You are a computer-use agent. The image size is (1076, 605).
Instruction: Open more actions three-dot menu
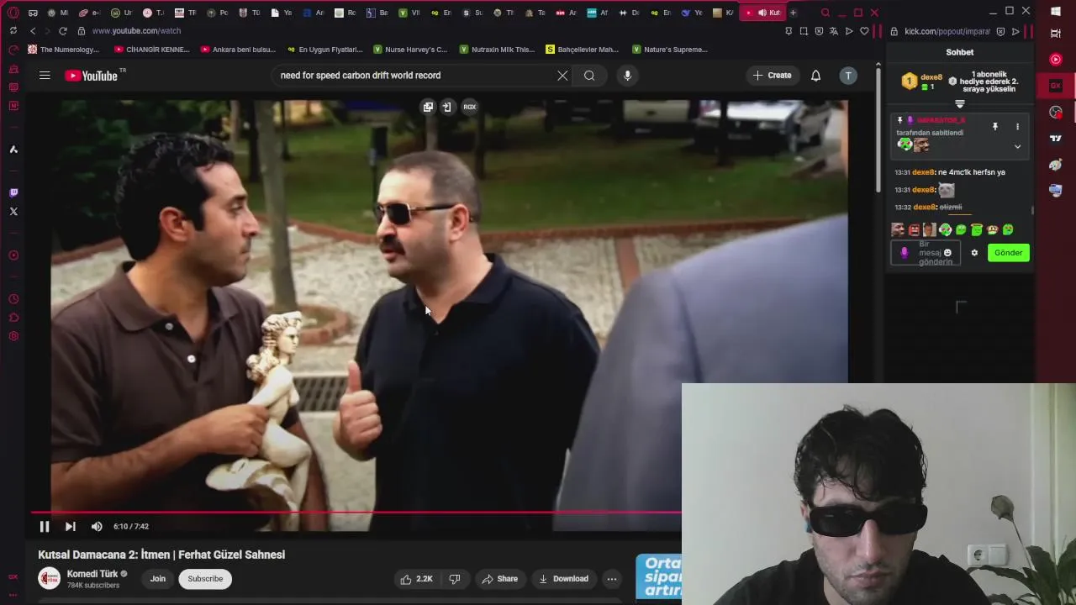(612, 579)
